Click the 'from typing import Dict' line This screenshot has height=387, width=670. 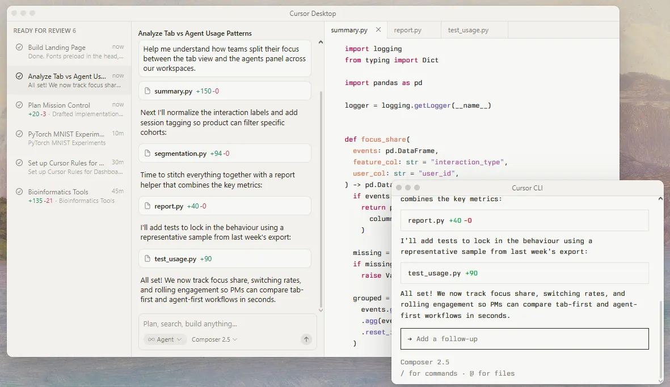pos(391,60)
